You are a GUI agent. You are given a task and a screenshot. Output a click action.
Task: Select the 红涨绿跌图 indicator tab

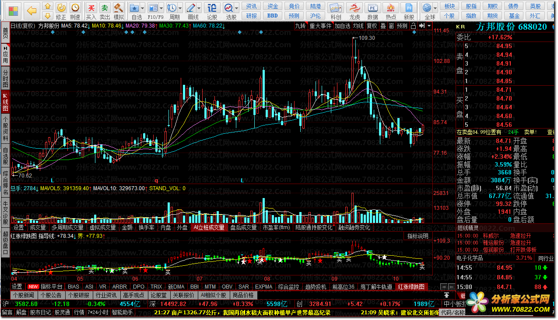pyautogui.click(x=411, y=287)
